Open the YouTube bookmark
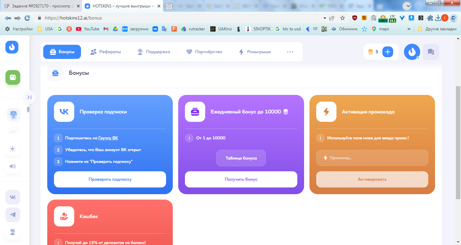Screen dimensions: 461x245 pos(88,29)
